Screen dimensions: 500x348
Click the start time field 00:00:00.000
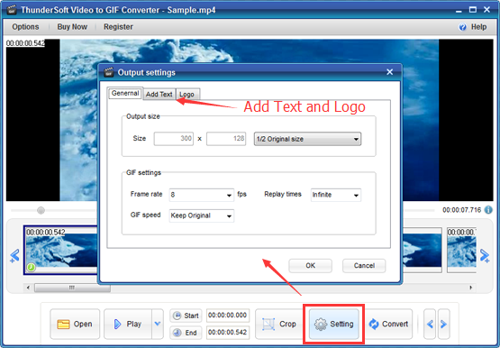[228, 316]
